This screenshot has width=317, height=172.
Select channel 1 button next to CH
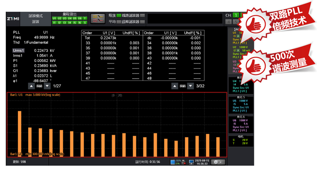coord(236,15)
